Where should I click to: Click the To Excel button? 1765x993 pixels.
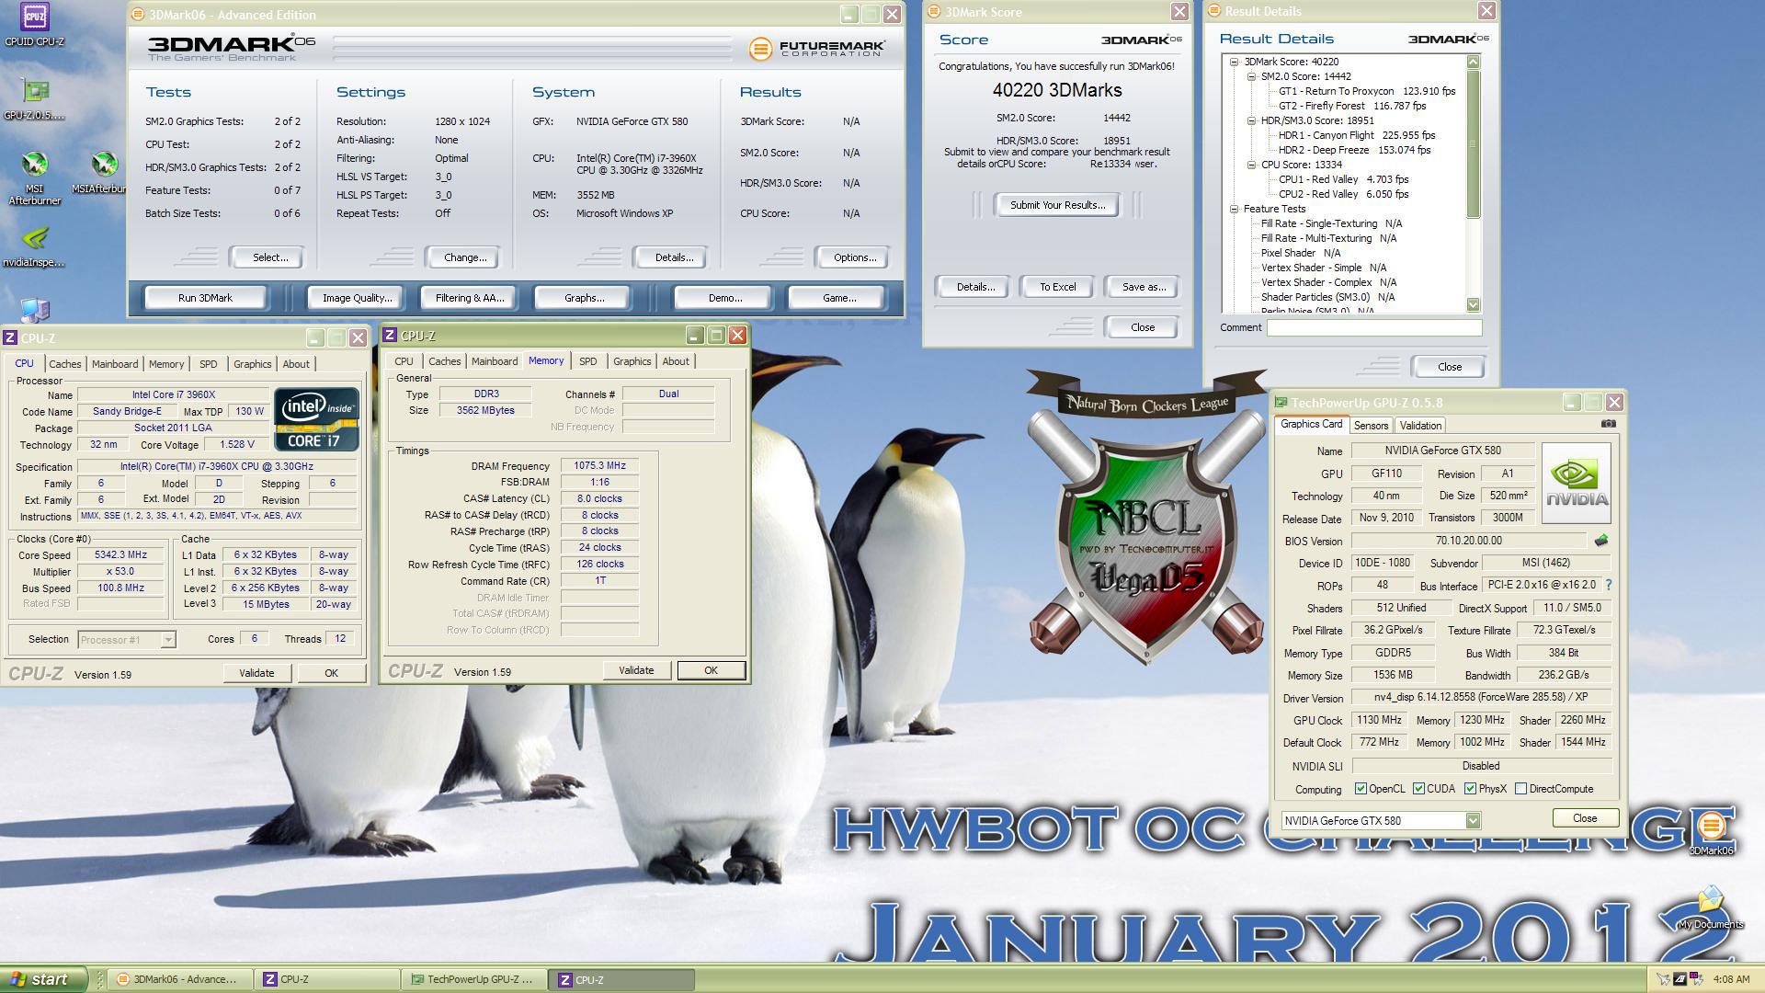click(x=1057, y=287)
